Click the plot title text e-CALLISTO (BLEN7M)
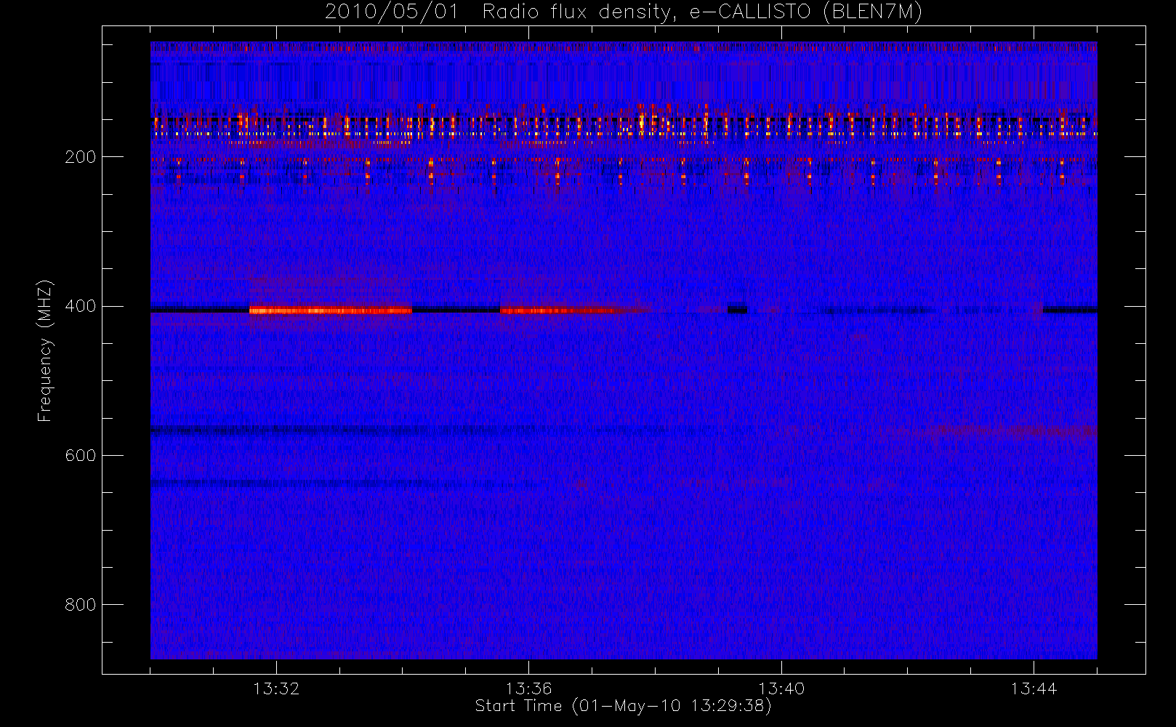This screenshot has width=1176, height=727. [806, 12]
